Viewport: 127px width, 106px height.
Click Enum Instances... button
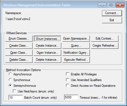pos(47,38)
